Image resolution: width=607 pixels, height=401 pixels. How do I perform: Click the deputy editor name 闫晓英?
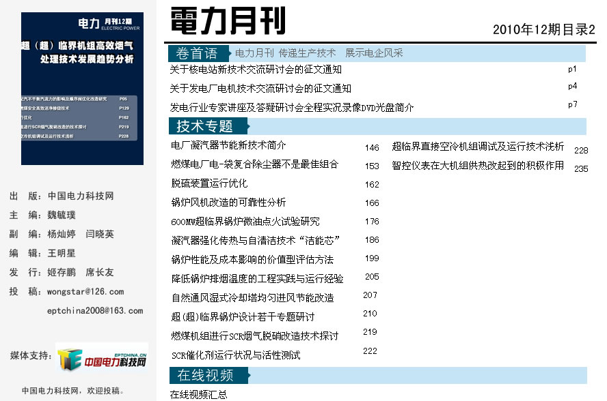[x=100, y=234]
